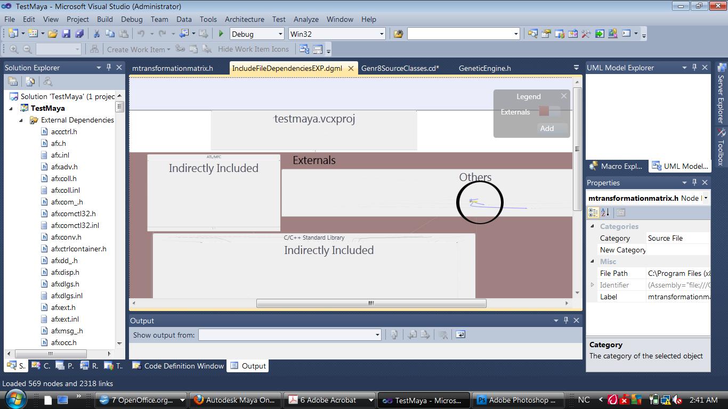The height and width of the screenshot is (409, 728).
Task: Open the Command Window toolbar icon
Action: click(626, 34)
